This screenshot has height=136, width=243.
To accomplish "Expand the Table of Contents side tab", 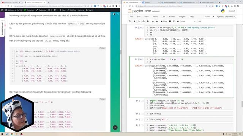I will 2,28.
